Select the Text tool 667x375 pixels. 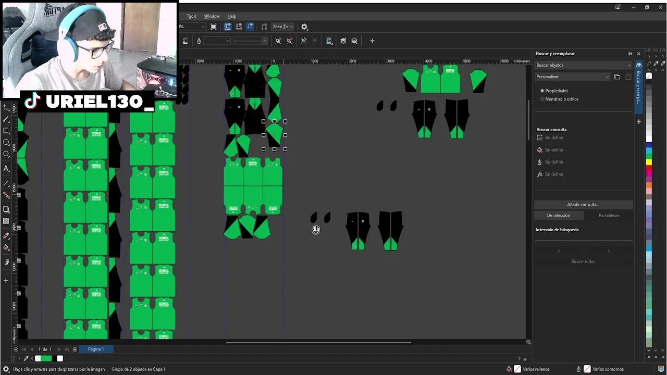tap(6, 169)
